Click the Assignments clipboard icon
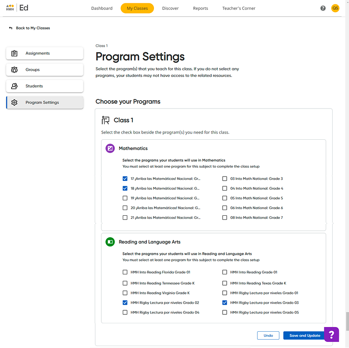This screenshot has width=349, height=348. (x=14, y=53)
